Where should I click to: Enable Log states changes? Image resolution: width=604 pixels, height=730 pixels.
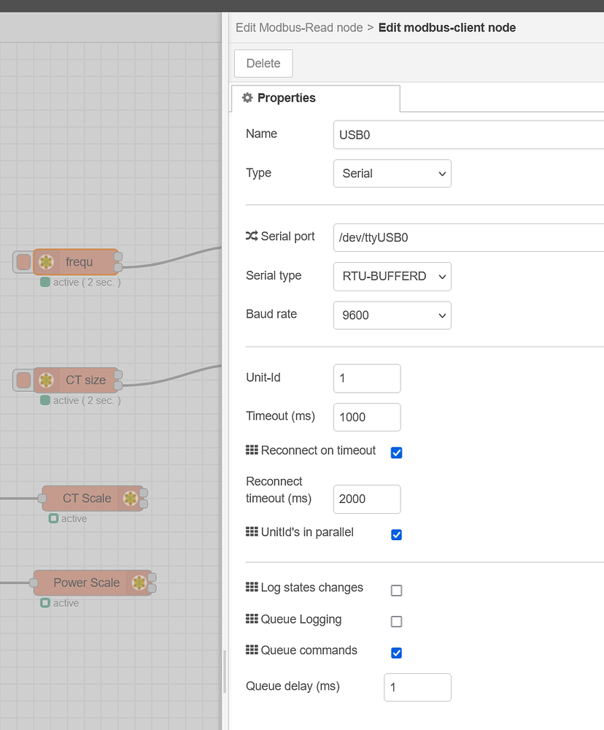396,590
